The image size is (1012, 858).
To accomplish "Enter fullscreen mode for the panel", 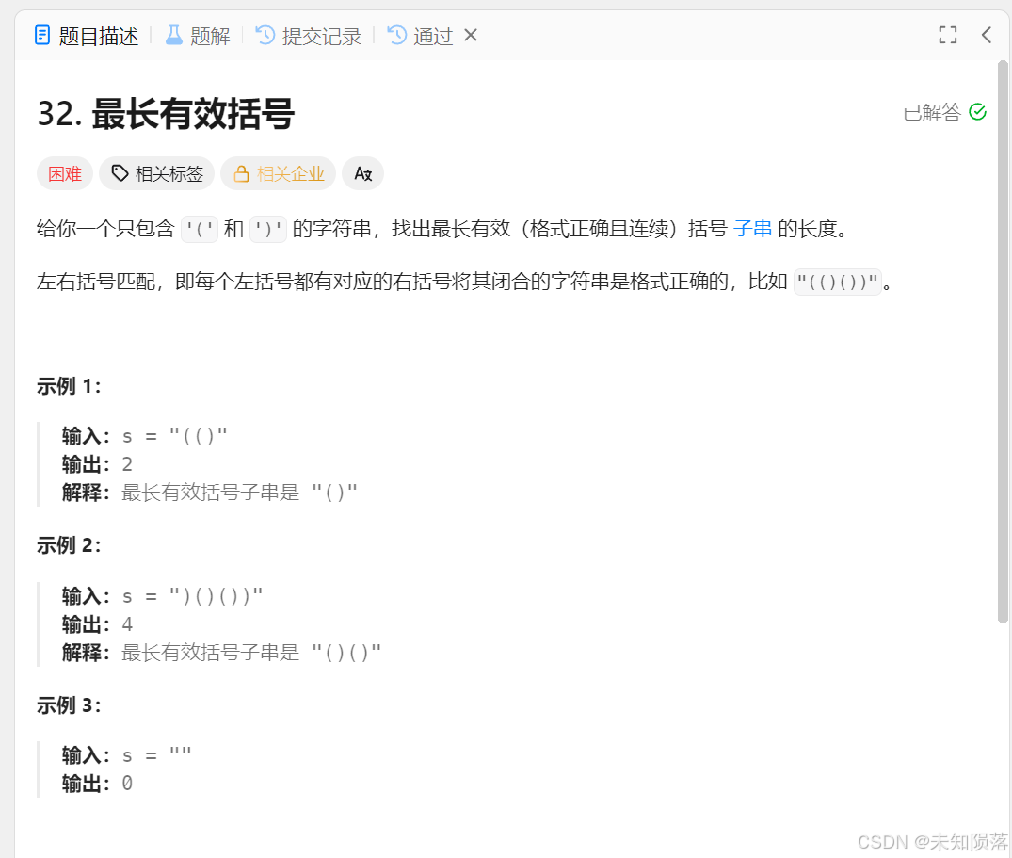I will (x=947, y=35).
